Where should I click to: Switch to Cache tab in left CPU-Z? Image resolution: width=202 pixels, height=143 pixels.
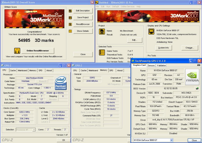coord(13,71)
